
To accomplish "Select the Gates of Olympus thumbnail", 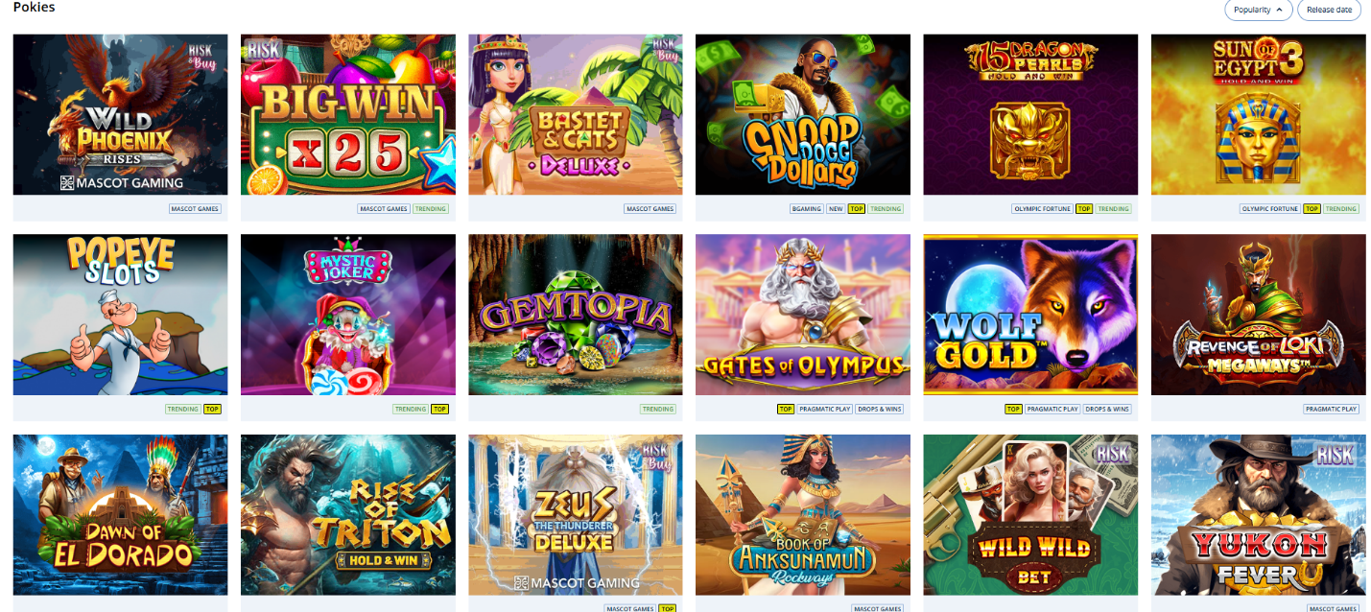I will pyautogui.click(x=803, y=315).
